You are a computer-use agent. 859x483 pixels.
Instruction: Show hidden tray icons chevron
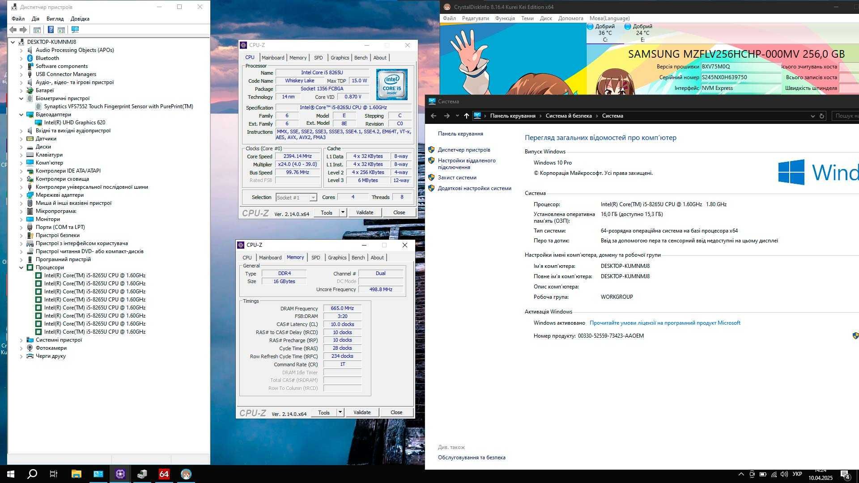coord(741,474)
